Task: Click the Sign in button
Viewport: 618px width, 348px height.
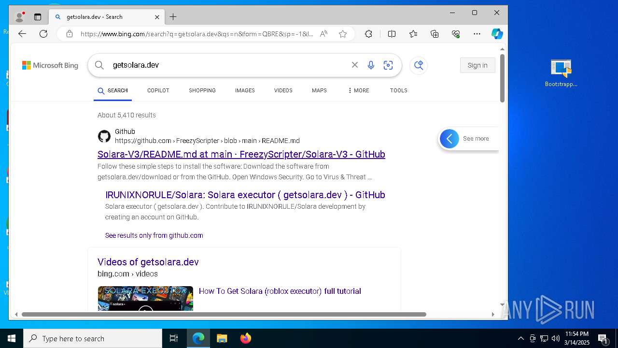Action: 478,65
